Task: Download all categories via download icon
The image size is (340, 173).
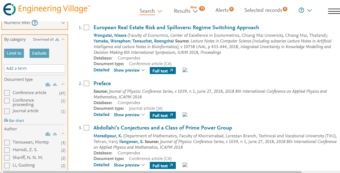Action: point(57,39)
